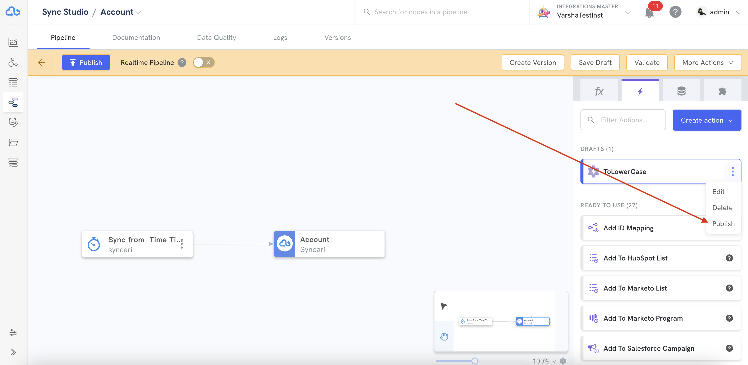This screenshot has width=748, height=365.
Task: Click the Validate button
Action: click(x=647, y=62)
